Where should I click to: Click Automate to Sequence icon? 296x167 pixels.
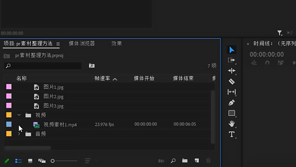pos(161,161)
